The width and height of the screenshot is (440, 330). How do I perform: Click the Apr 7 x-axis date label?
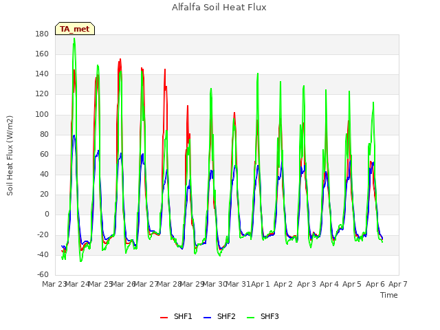point(398,284)
